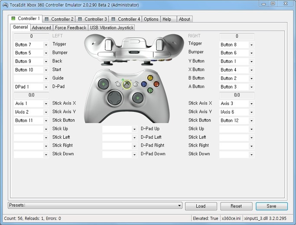Click the right thumbstick on controller image

[x=138, y=98]
